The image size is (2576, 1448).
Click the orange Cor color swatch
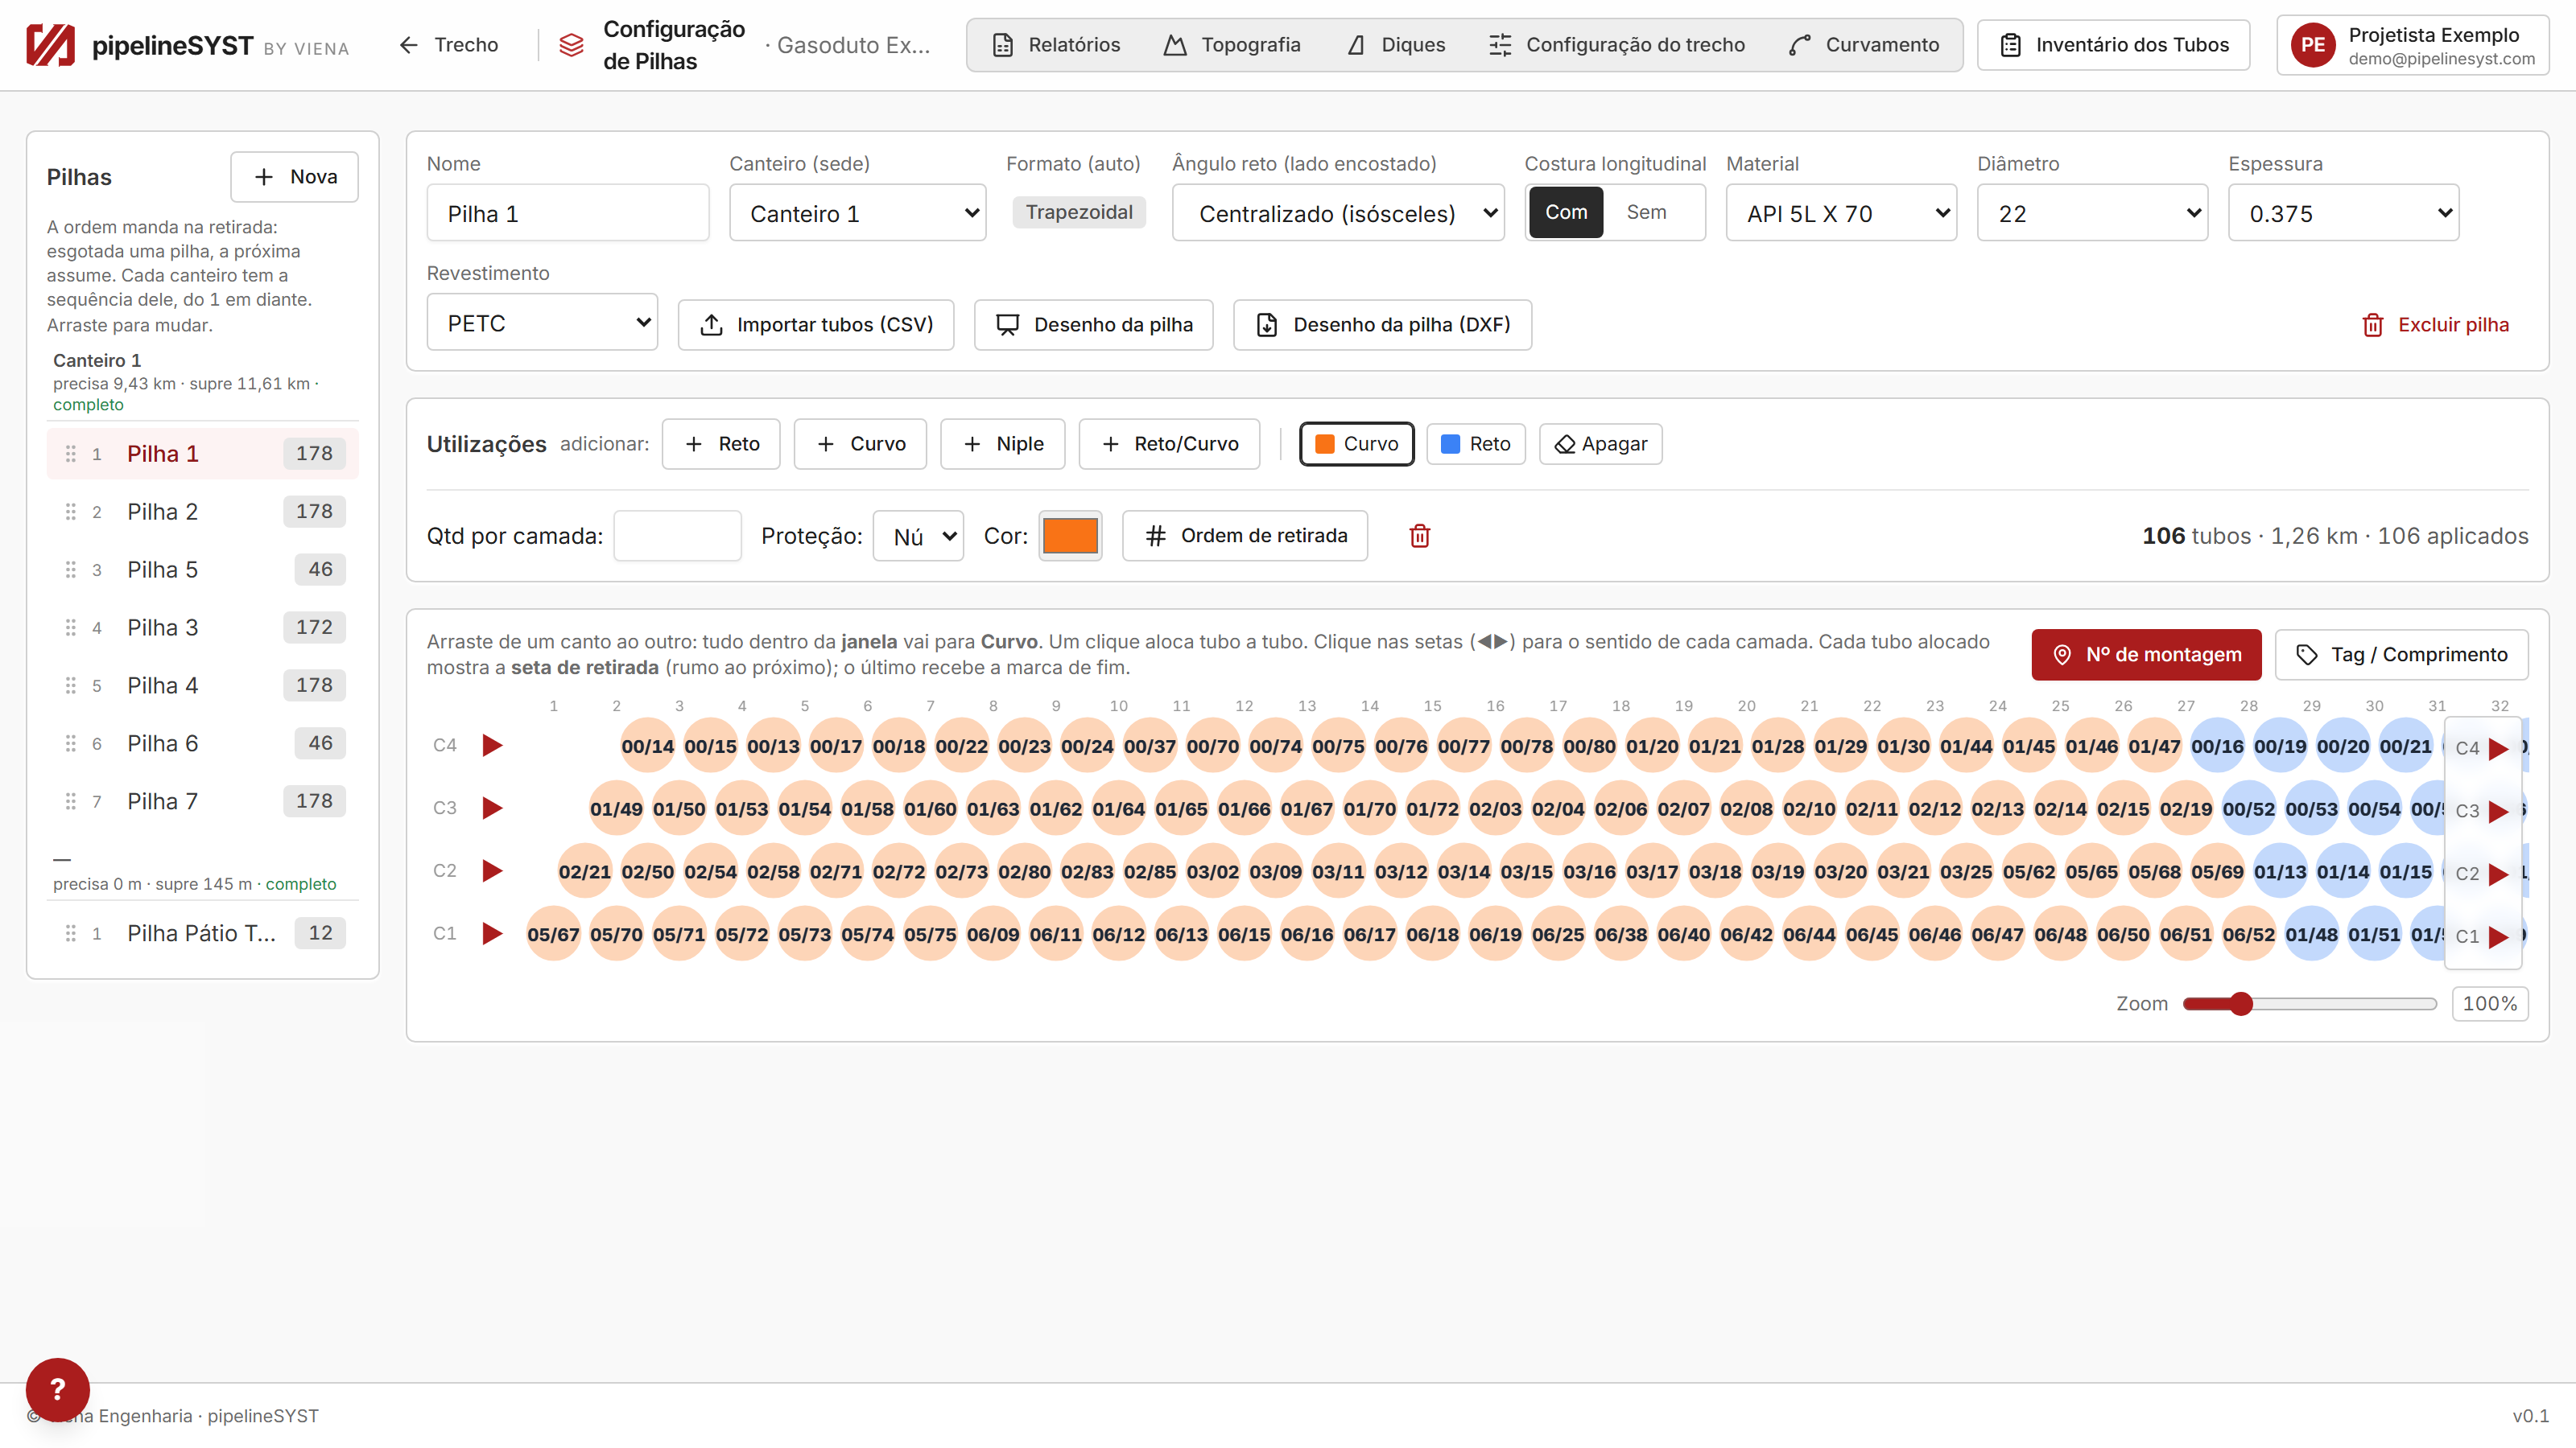coord(1070,536)
